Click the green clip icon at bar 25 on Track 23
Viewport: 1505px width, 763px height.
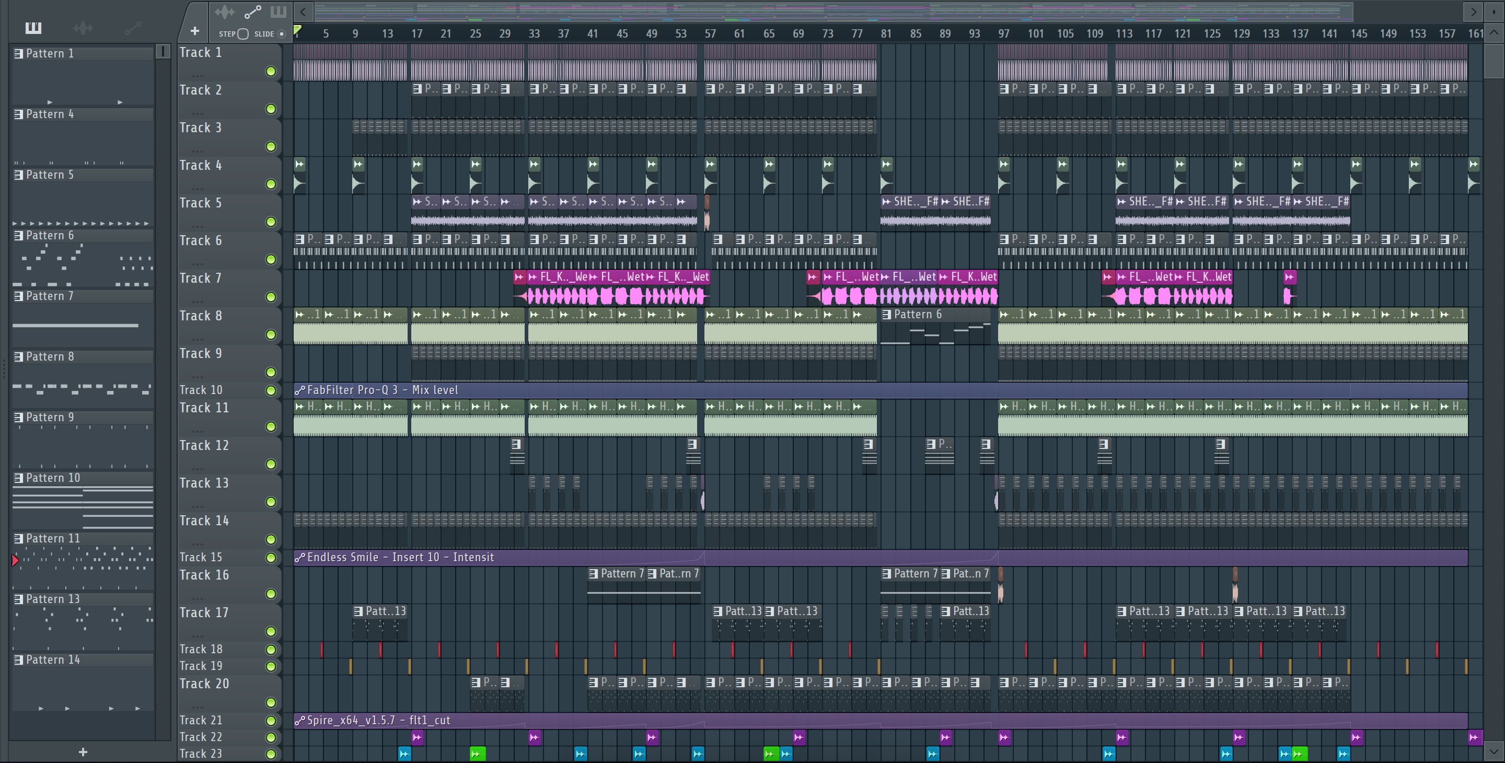[477, 754]
